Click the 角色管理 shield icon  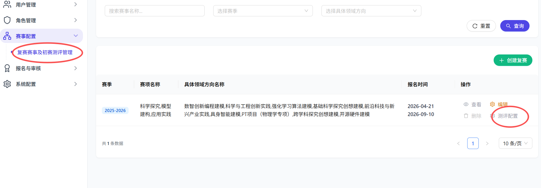pos(7,20)
